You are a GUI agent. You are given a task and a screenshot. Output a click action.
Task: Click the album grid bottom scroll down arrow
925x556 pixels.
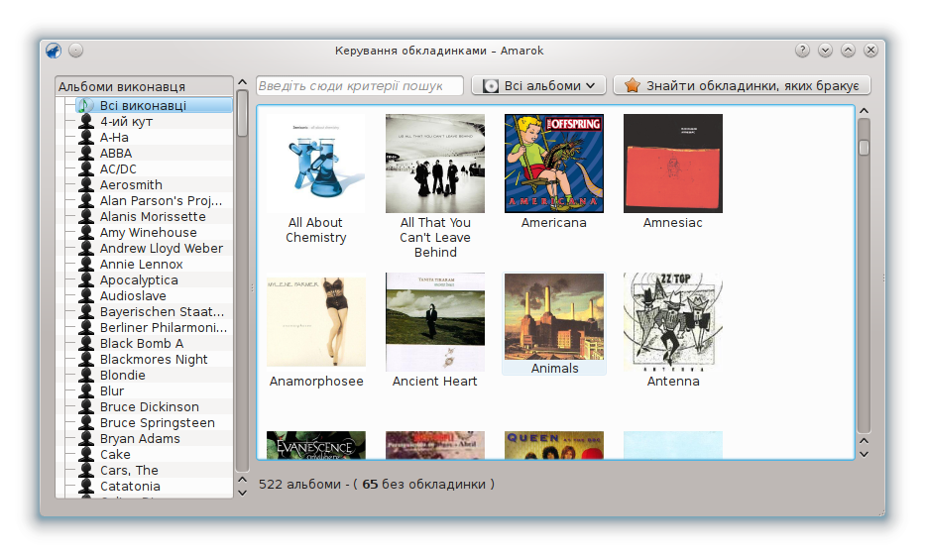tap(865, 455)
